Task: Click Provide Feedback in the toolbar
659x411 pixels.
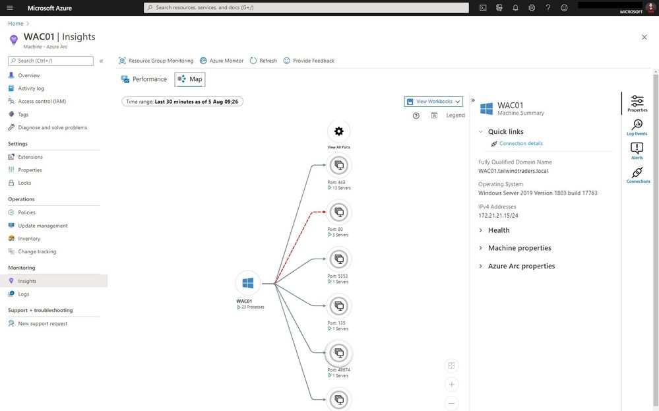Action: pos(309,61)
